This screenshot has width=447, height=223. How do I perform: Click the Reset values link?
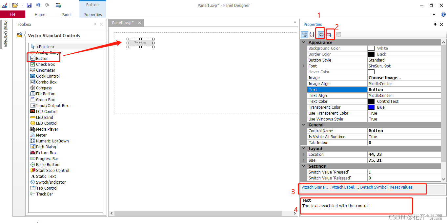pos(401,187)
